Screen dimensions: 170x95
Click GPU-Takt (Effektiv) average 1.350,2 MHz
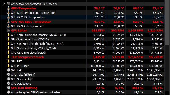pyautogui.click(x=155, y=75)
